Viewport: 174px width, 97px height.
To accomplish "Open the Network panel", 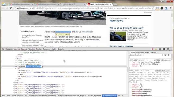I will [17, 49].
